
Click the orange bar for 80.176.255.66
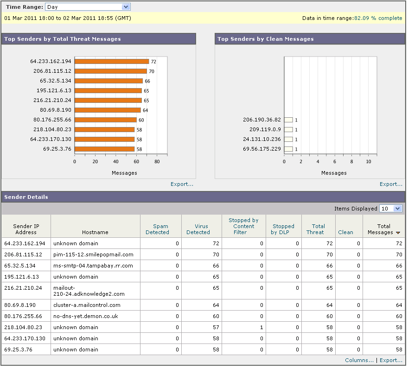105,120
